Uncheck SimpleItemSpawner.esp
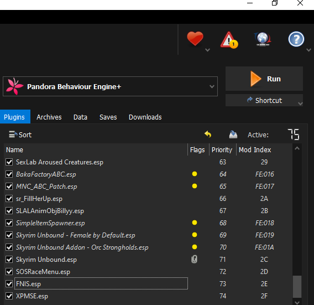The image size is (314, 305). pyautogui.click(x=9, y=223)
